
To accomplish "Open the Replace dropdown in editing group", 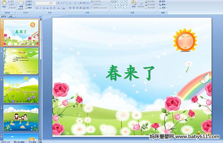I will [163, 4].
